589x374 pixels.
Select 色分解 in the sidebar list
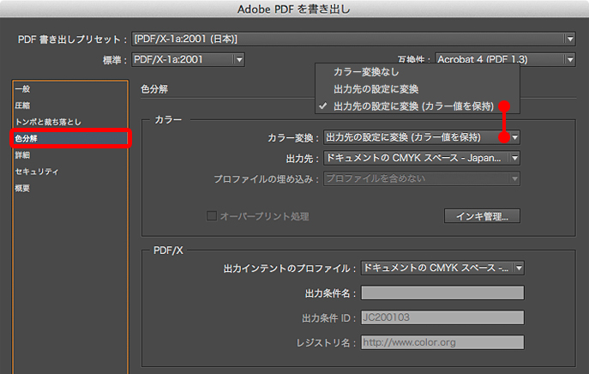coord(70,139)
